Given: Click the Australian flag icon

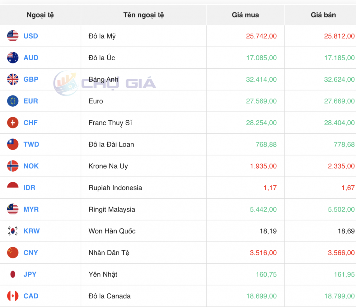Looking at the screenshot, I should point(12,58).
